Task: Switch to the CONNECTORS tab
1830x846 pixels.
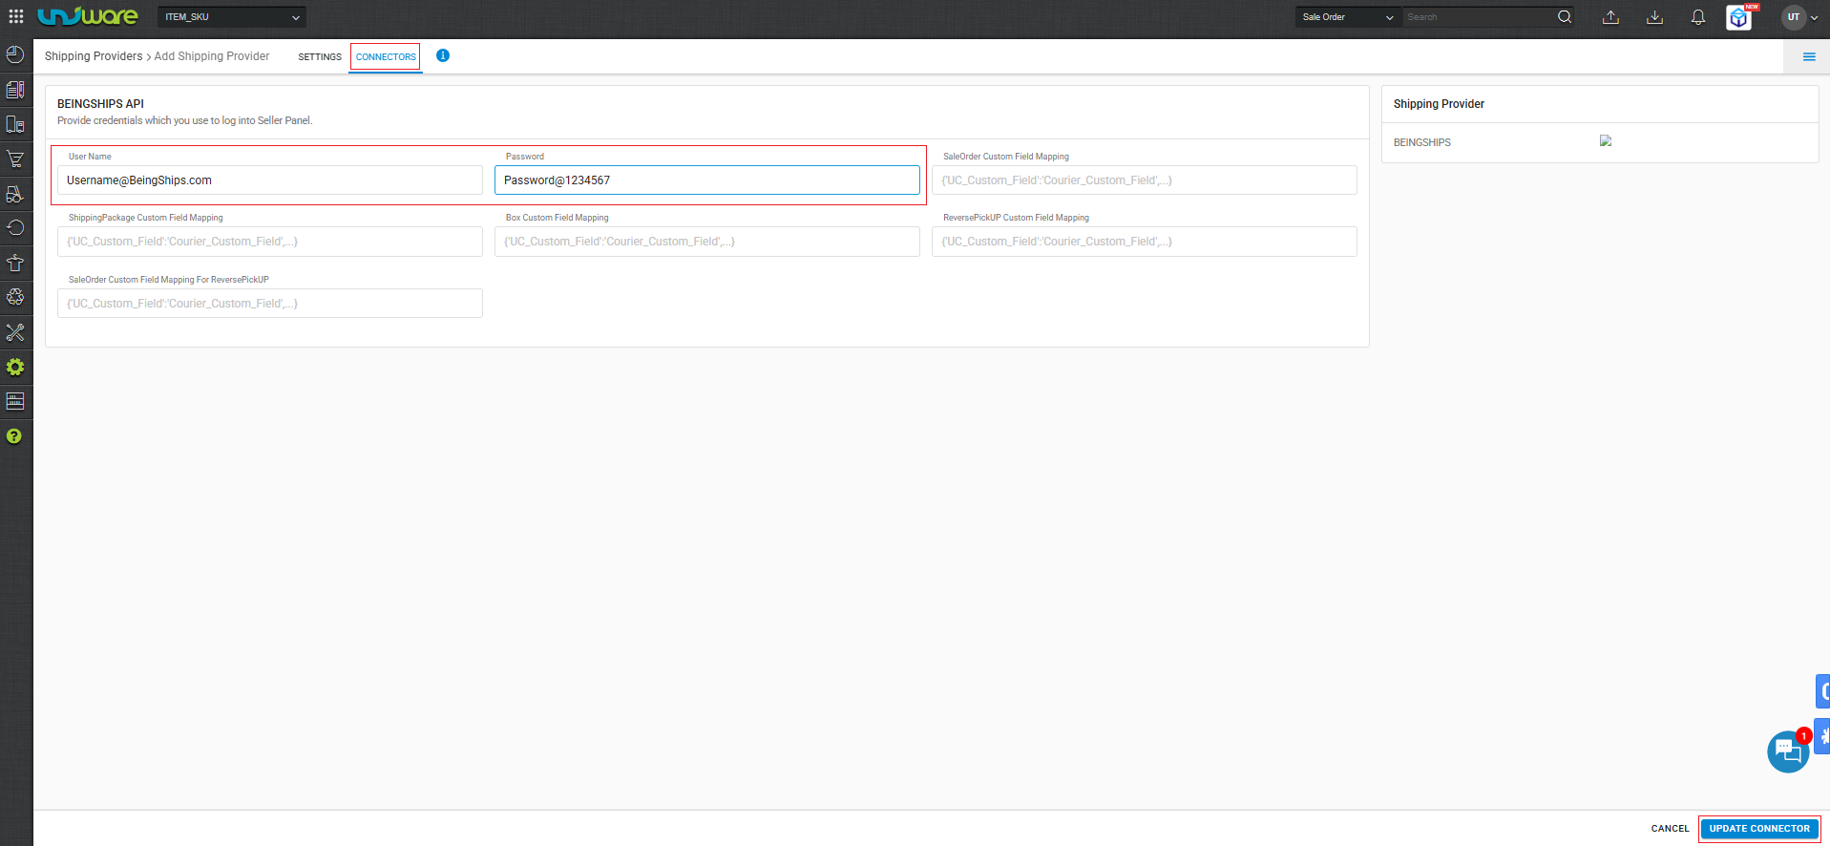Action: point(386,57)
